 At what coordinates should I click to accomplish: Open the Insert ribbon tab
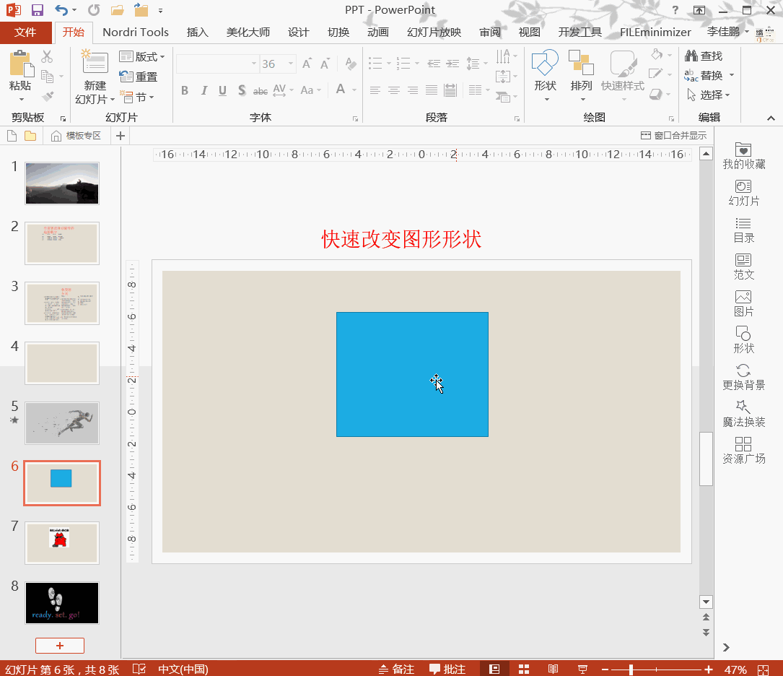click(197, 32)
